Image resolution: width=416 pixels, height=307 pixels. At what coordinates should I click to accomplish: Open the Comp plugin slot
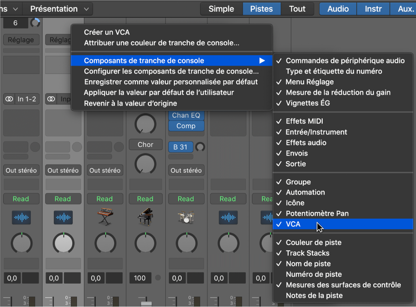[x=186, y=126]
